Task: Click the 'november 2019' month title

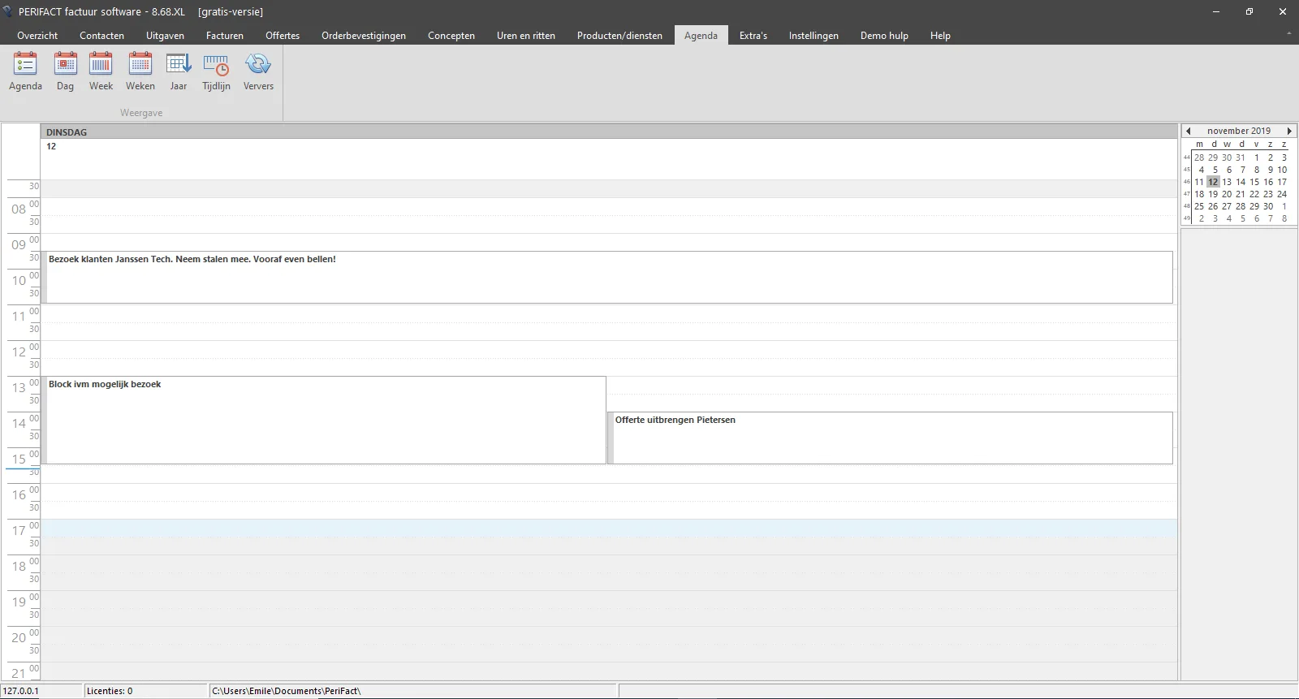Action: pyautogui.click(x=1239, y=131)
